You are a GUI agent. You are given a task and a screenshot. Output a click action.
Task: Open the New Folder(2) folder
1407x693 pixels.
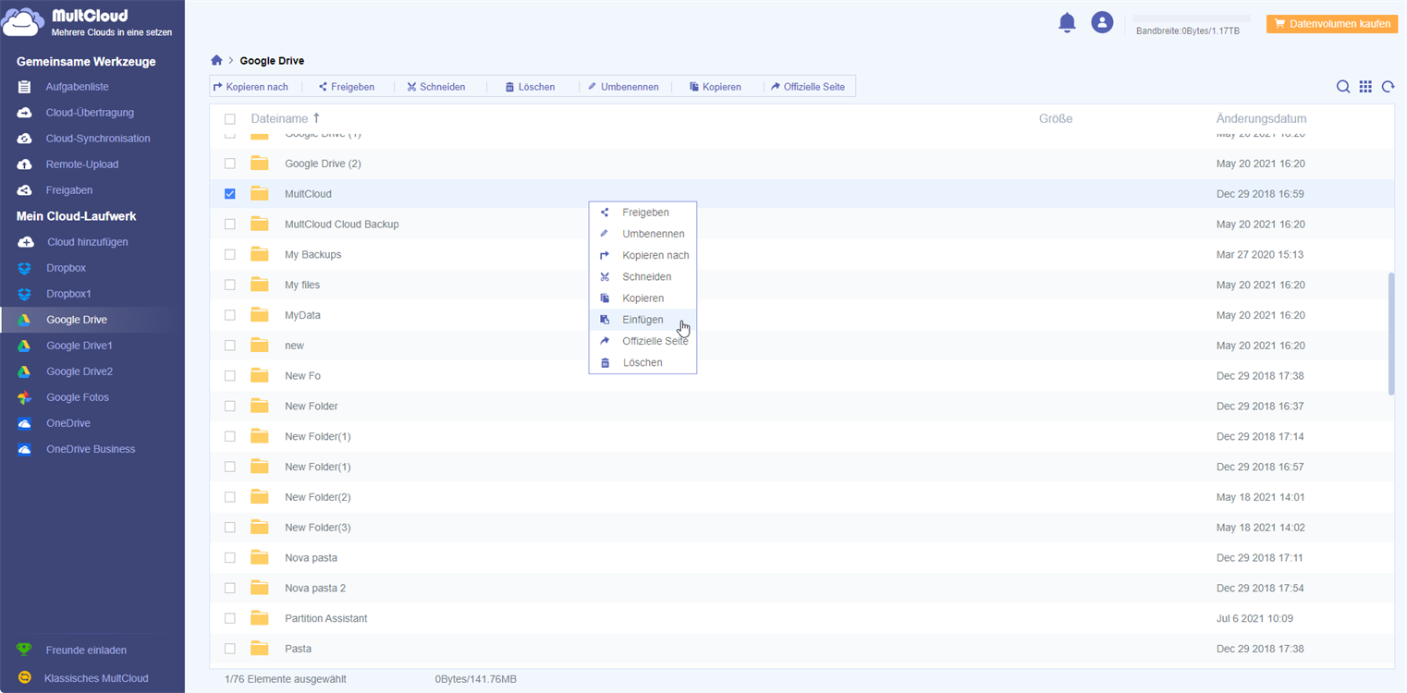coord(318,497)
